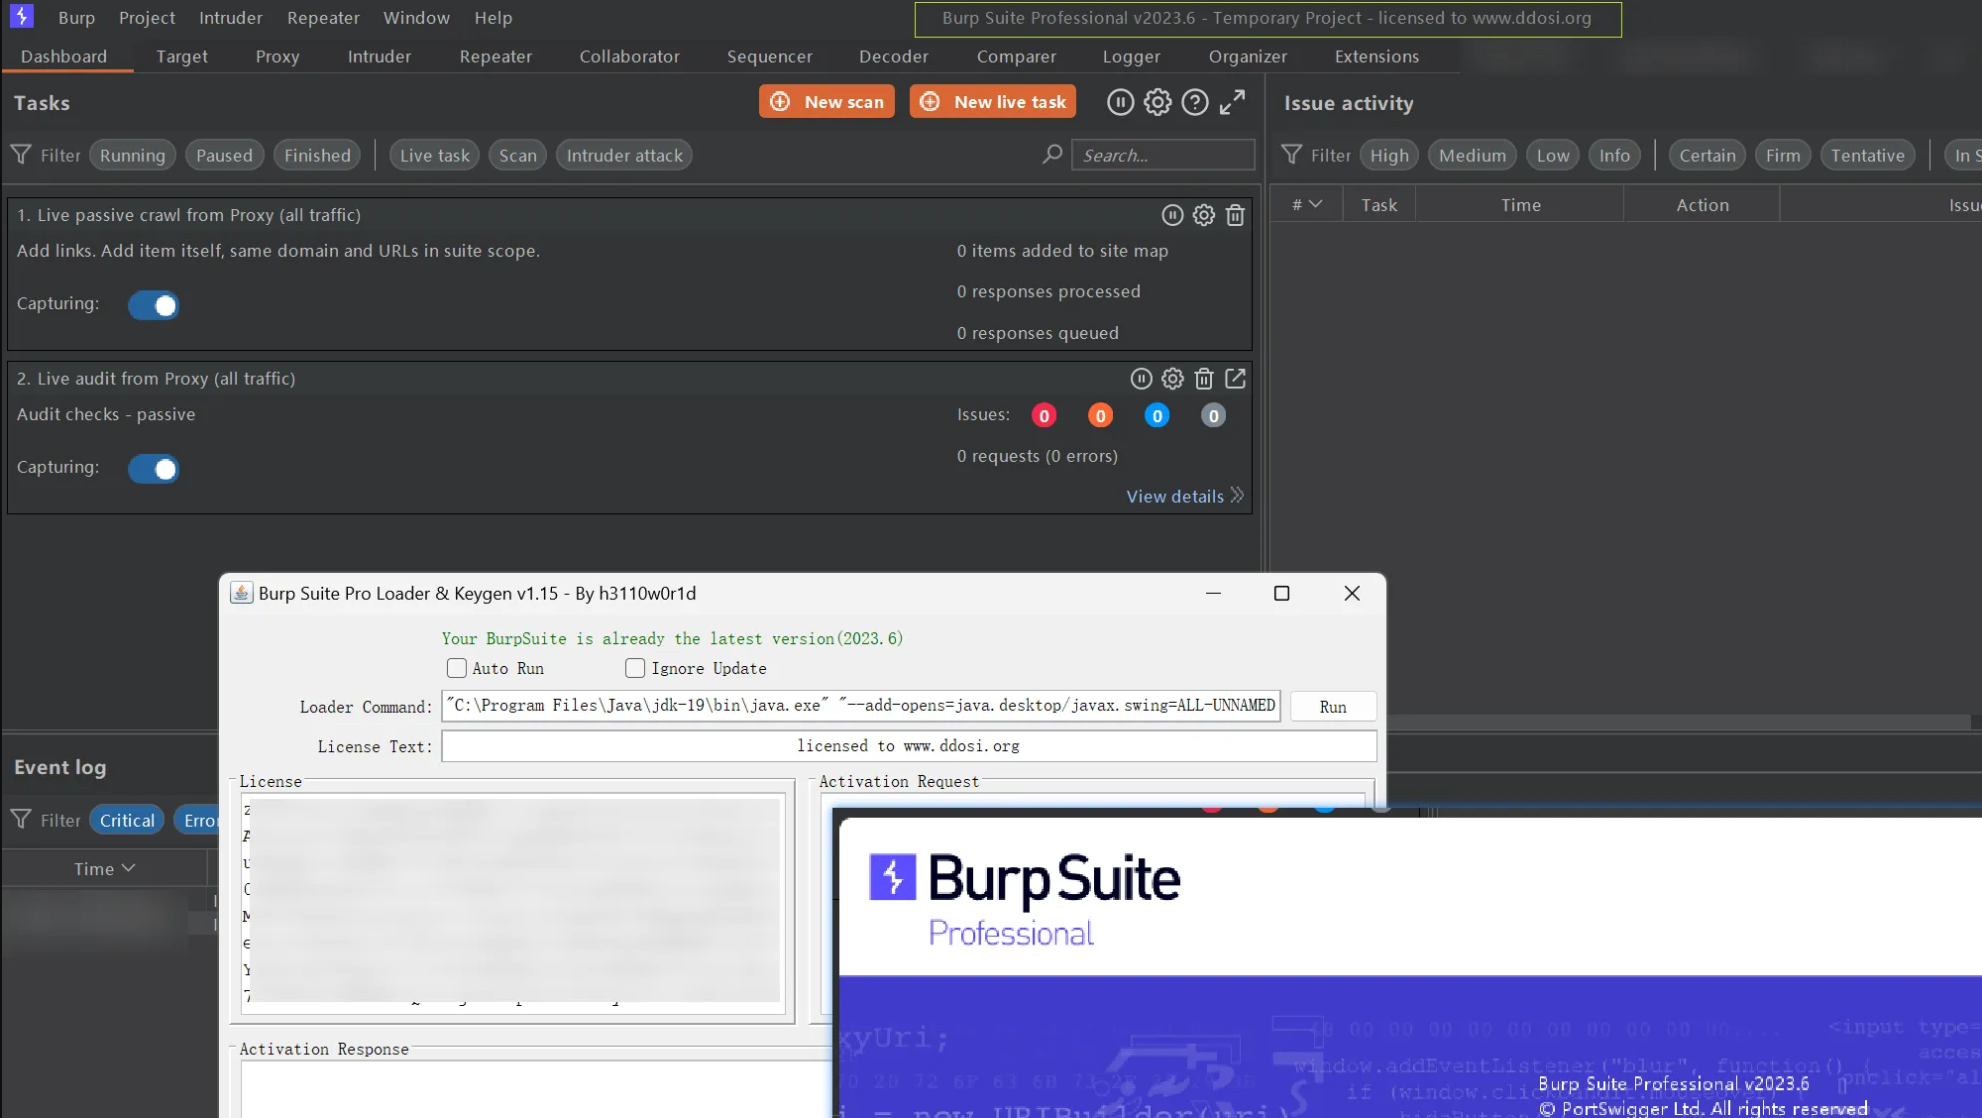Screen dimensions: 1982x1118
Task: Pause all tasks using the Tasks header pause icon
Action: (x=1120, y=102)
